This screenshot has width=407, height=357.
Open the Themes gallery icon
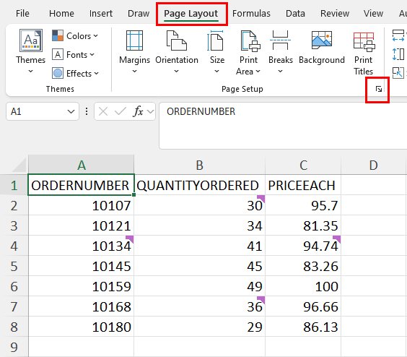coord(30,40)
